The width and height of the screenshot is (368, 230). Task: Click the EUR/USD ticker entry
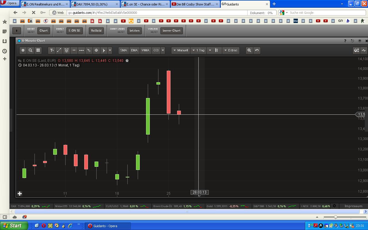(x=127, y=206)
